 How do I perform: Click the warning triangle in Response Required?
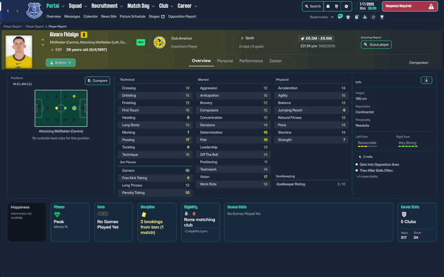431,7
